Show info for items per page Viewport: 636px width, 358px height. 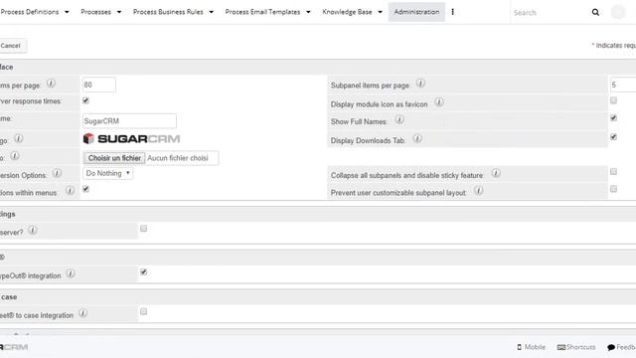click(x=51, y=84)
